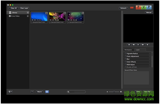160x104 pixels.
Task: Click the search input field
Action: tap(76, 92)
